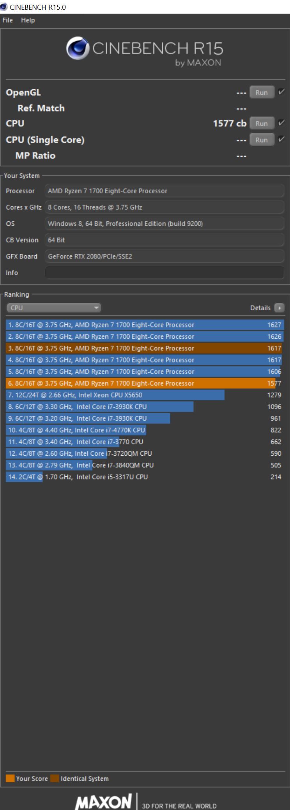290x810 pixels.
Task: Toggle the OpenGL test checkbox
Action: pos(281,92)
